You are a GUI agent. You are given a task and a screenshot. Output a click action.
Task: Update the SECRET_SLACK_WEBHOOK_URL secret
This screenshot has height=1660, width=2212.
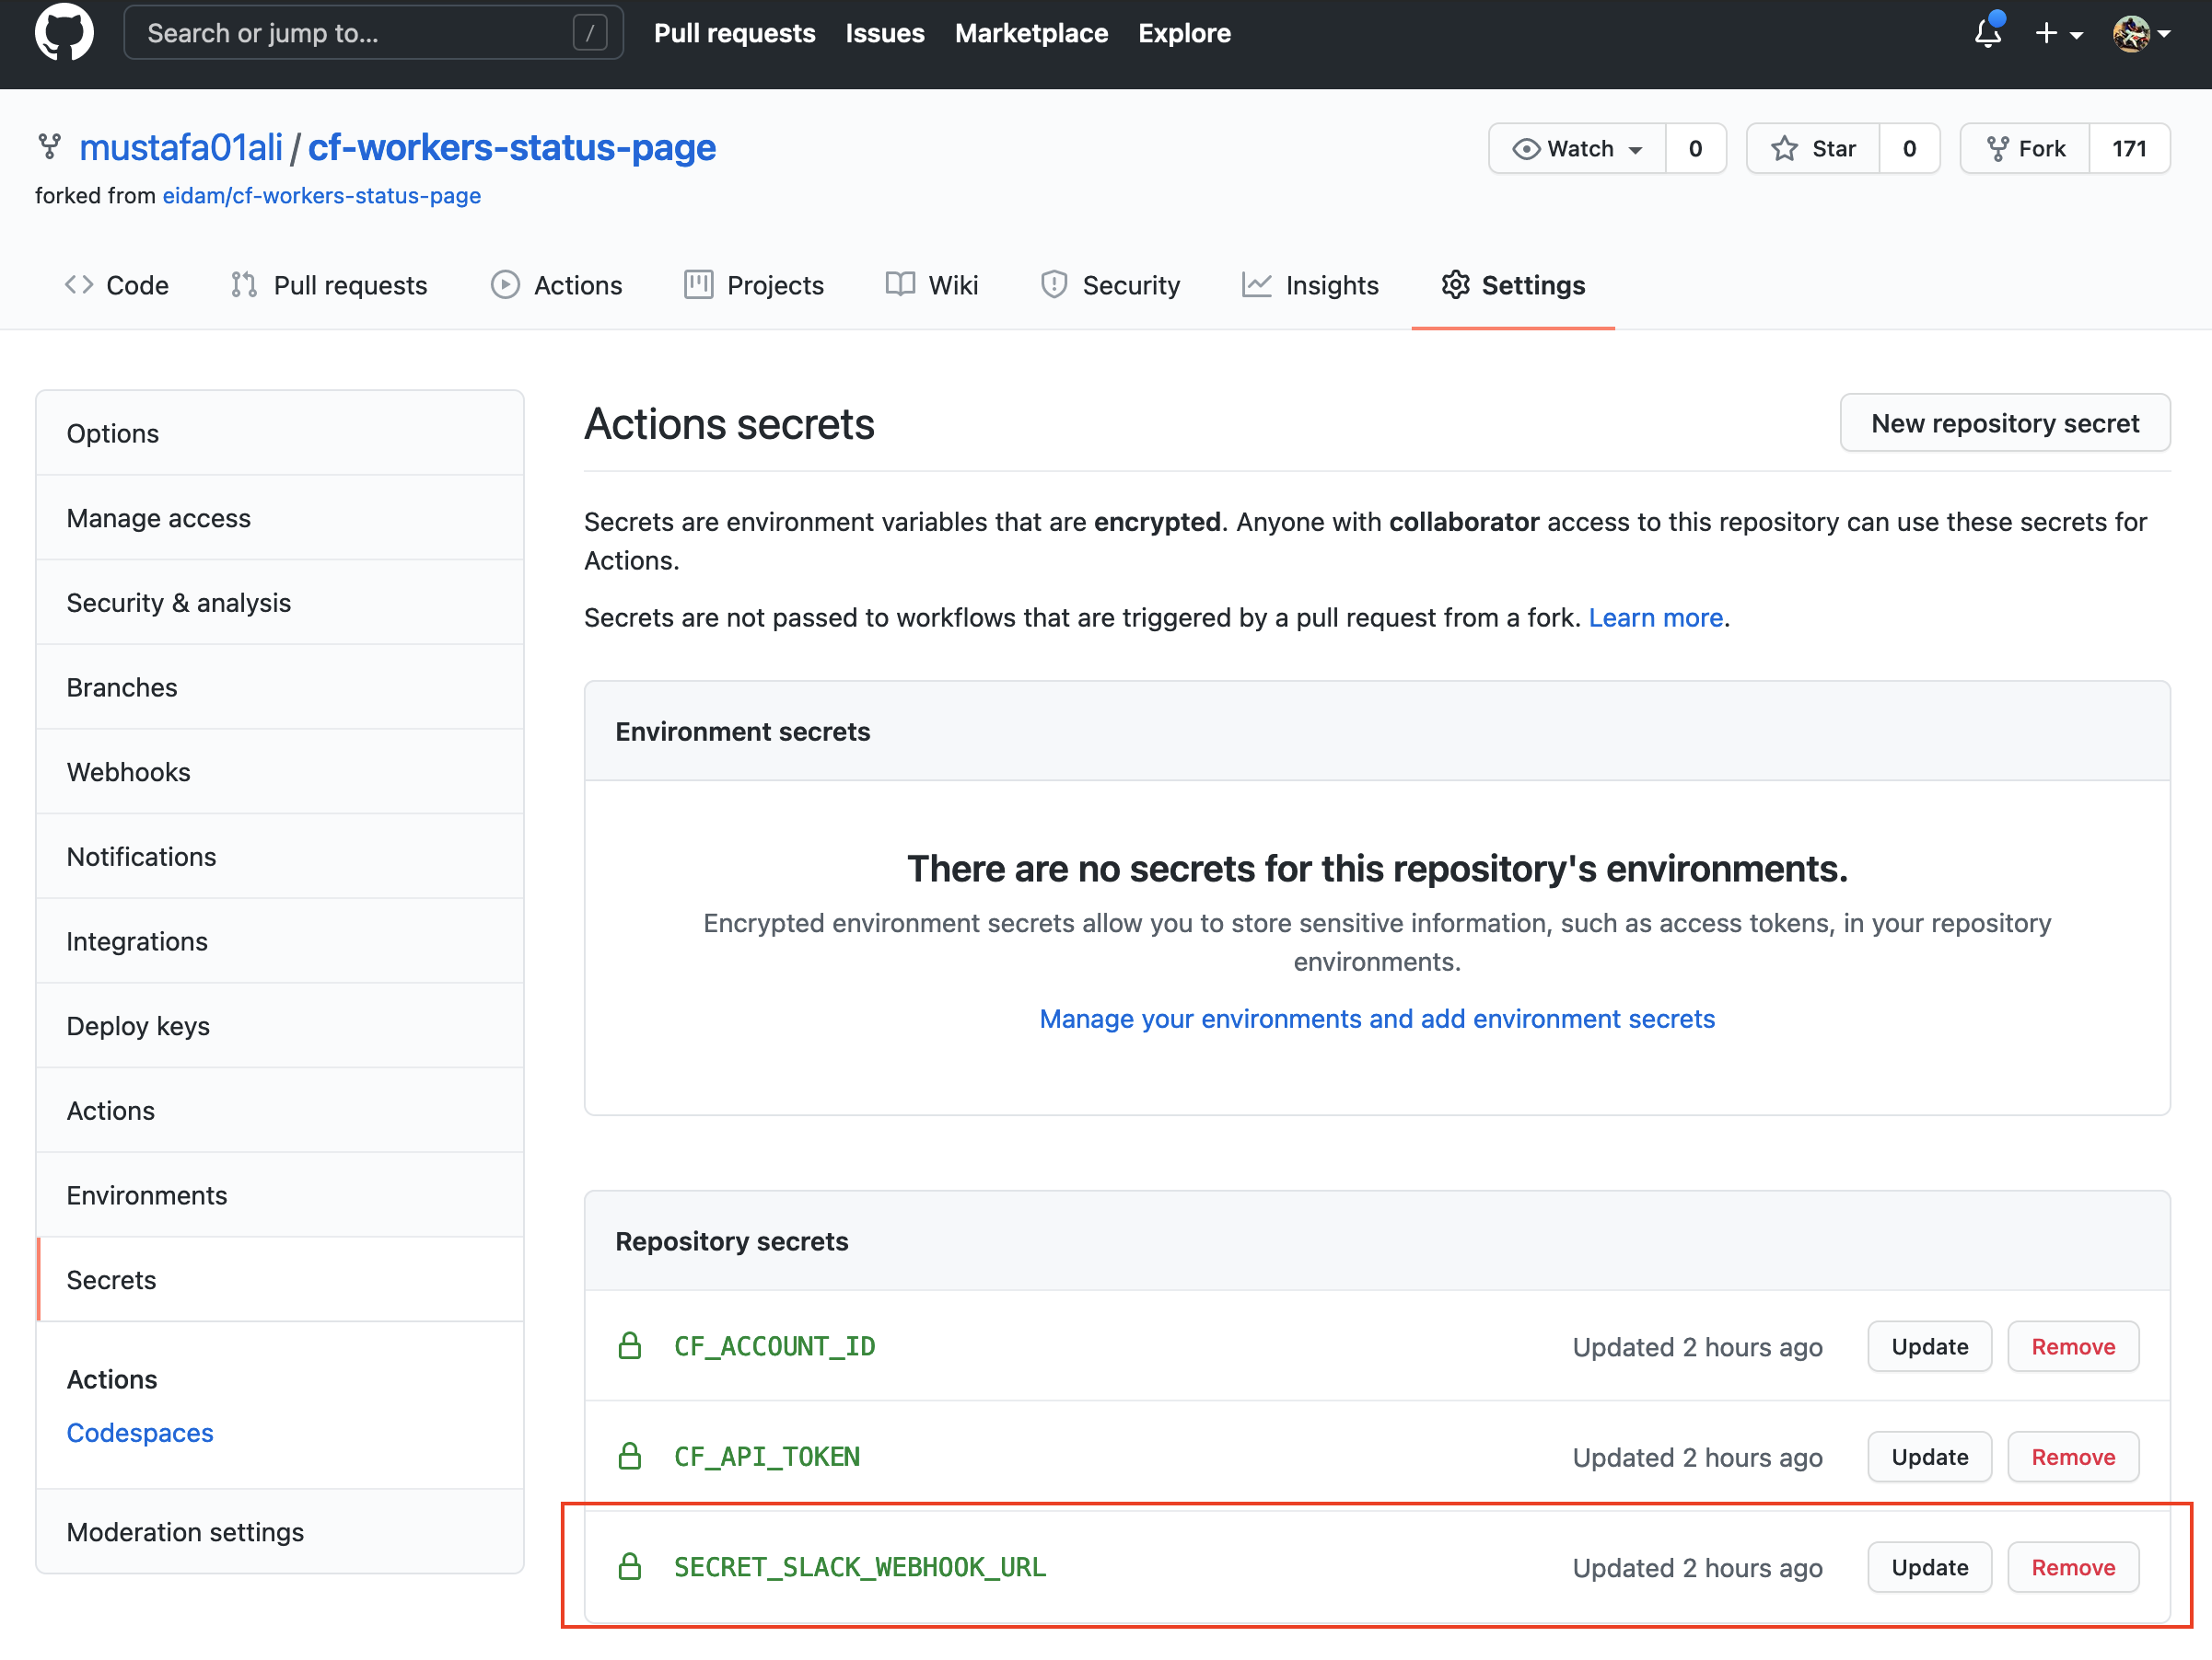point(1929,1567)
